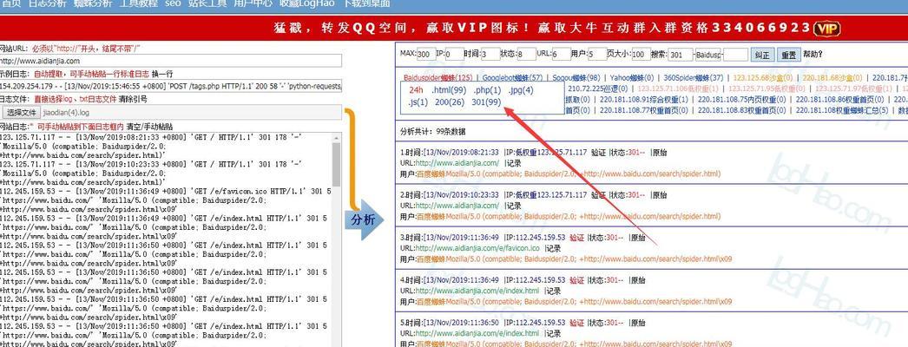The width and height of the screenshot is (908, 347).
Task: Click the 清除引号 link
Action: [x=133, y=100]
